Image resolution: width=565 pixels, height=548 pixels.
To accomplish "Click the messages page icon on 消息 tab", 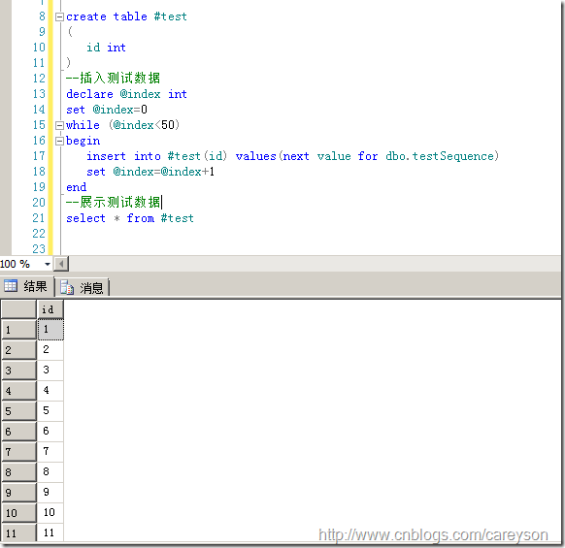I will pos(67,288).
